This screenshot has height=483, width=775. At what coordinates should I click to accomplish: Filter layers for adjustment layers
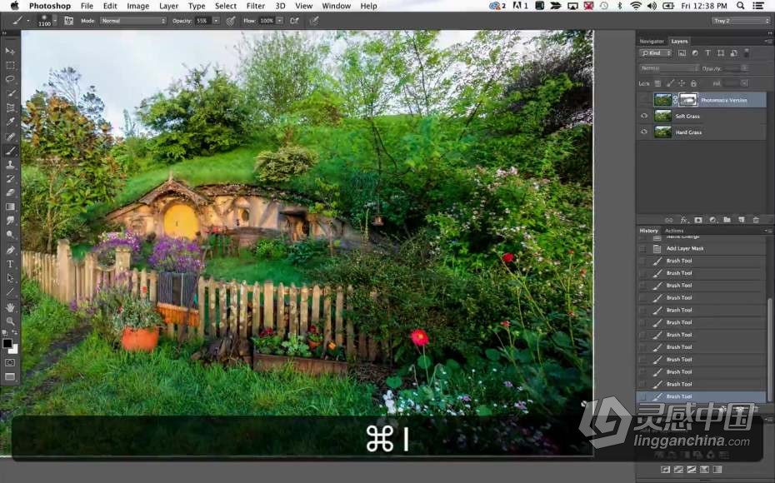(695, 52)
